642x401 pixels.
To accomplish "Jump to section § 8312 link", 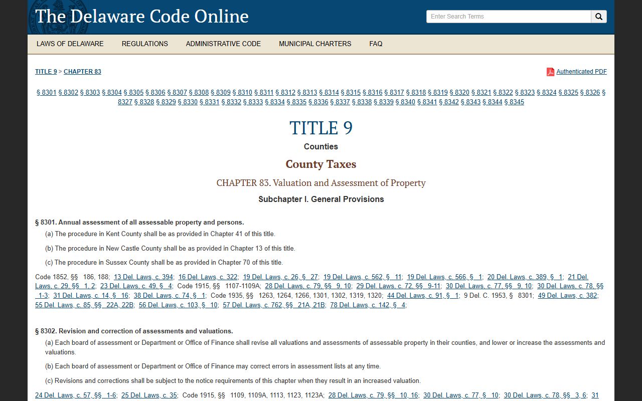I will 285,93.
